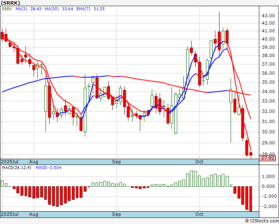Viewport: 279px width, 224px height.
Task: Click the MA(3) legend label
Action: (x=21, y=9)
